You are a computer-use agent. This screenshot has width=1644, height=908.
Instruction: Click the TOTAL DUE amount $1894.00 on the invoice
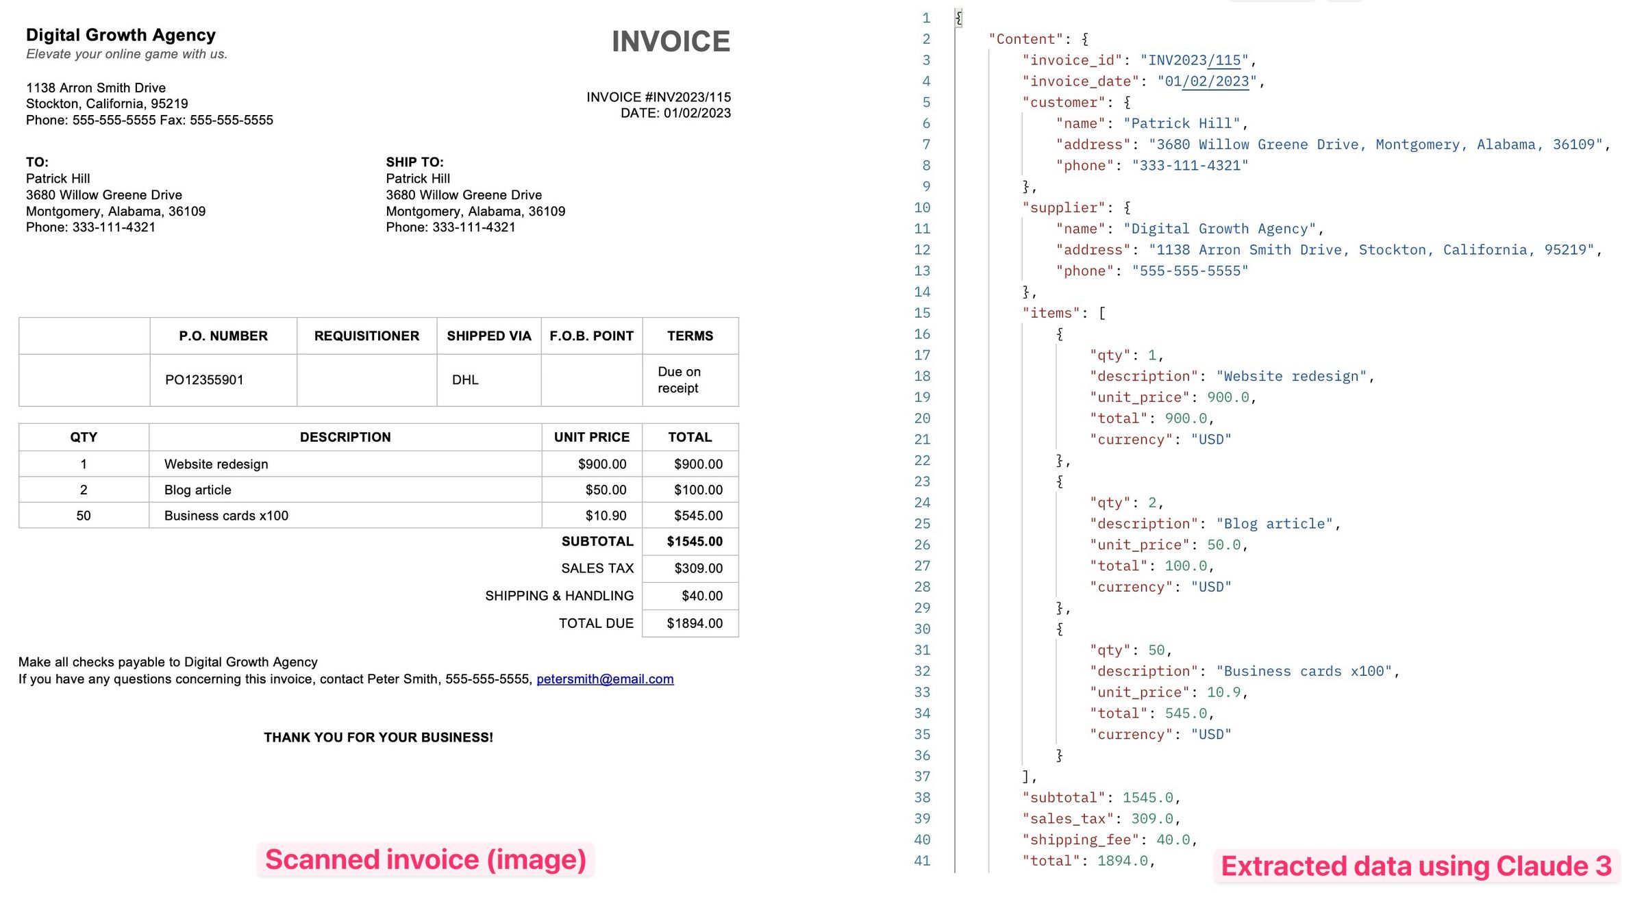click(x=694, y=623)
